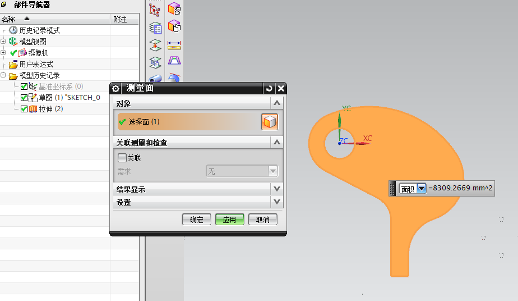The image size is (518, 301).
Task: Uncheck the 草图 (1) sketch checkbox
Action: pos(24,98)
